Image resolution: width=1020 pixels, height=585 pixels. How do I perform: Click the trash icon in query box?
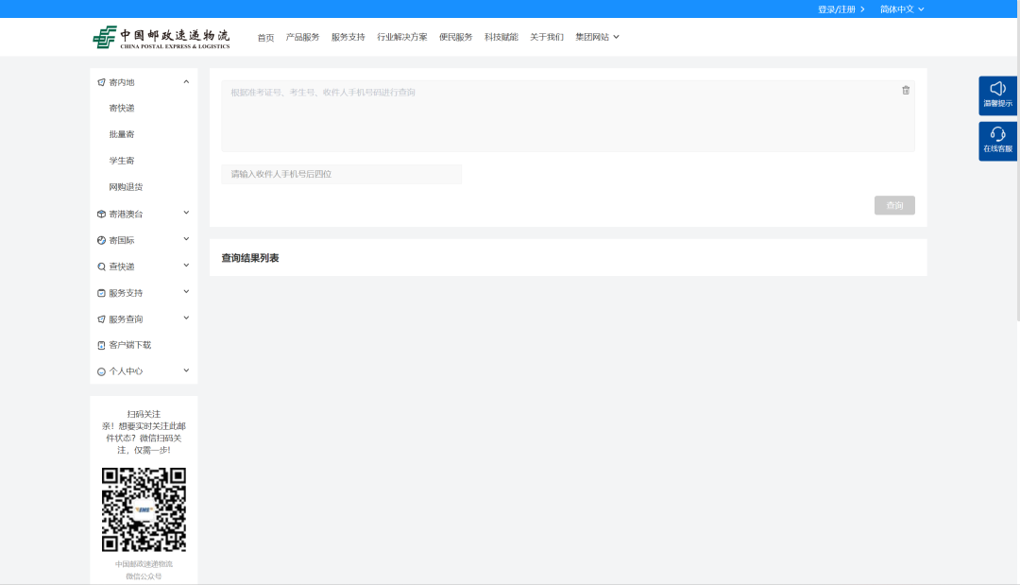[x=906, y=91]
